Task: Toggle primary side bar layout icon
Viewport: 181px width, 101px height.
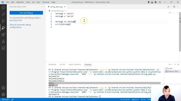Action: [149, 2]
